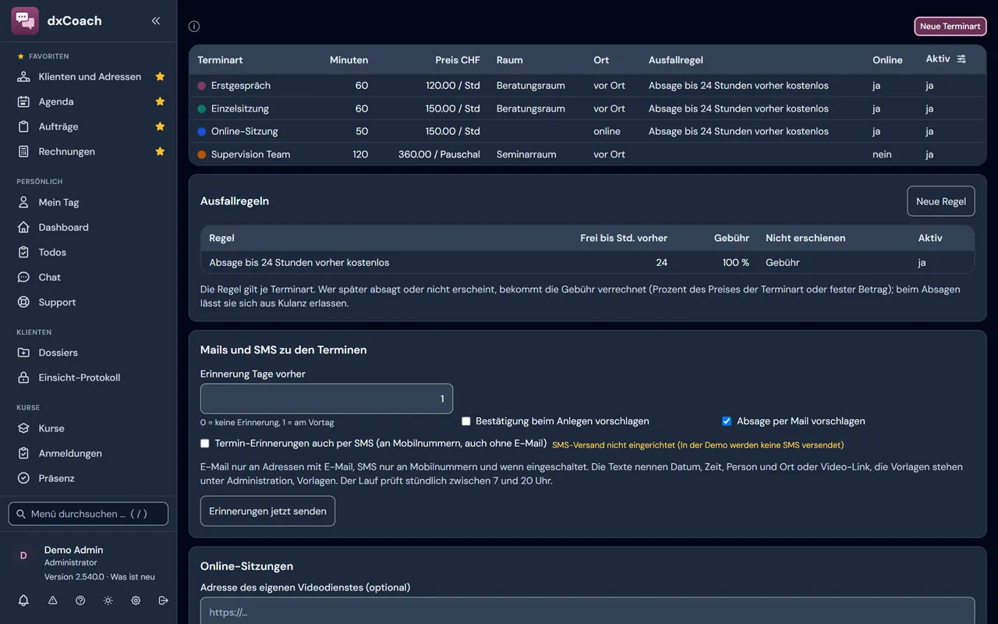Focus the Videodienst address https field

[587, 612]
